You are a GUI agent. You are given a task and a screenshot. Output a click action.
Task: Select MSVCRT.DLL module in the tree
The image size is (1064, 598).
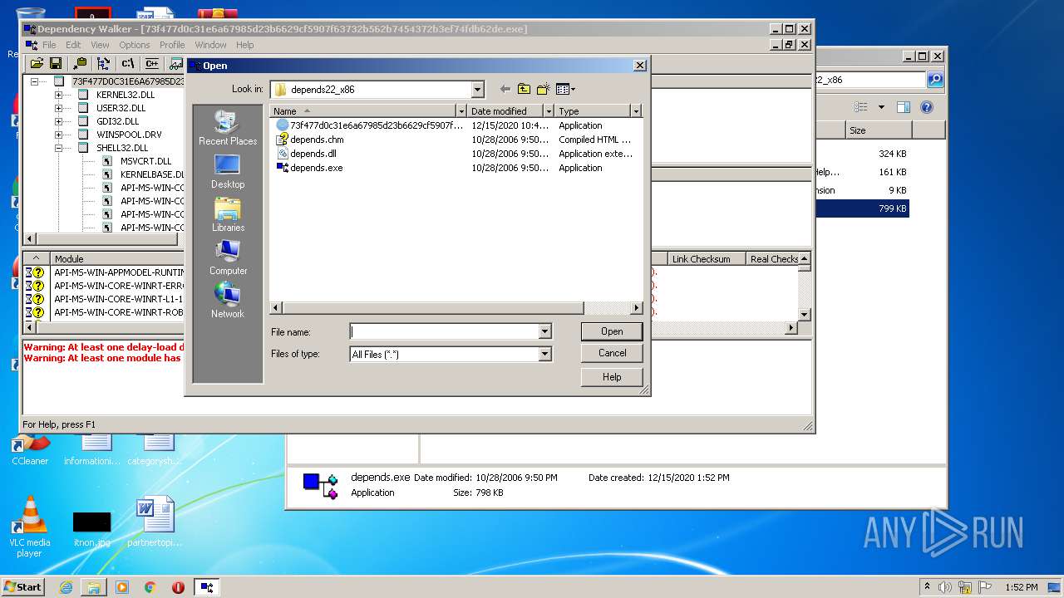pos(145,161)
